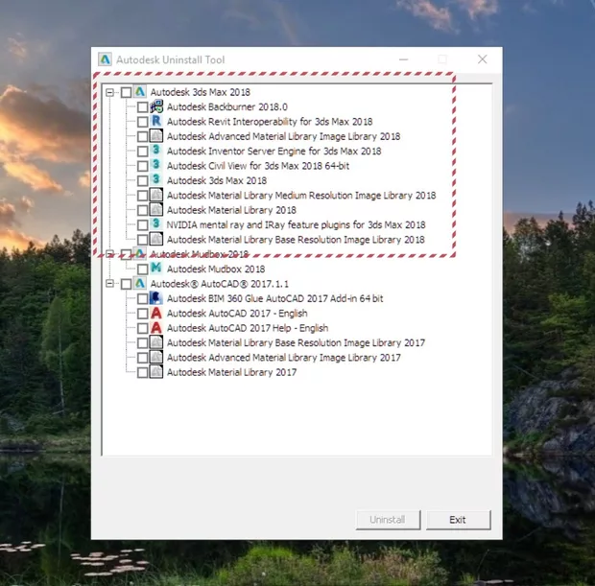Screen dimensions: 595x586
Task: Click the Autodesk Material Library 2017 icon
Action: (x=156, y=372)
